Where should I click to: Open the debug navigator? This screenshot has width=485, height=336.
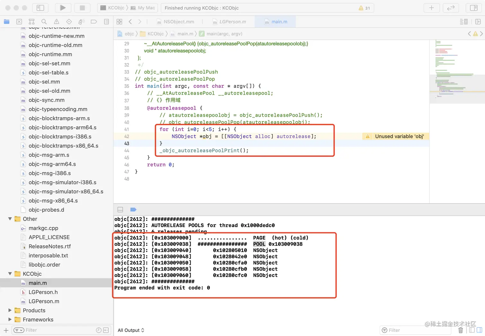(x=81, y=22)
